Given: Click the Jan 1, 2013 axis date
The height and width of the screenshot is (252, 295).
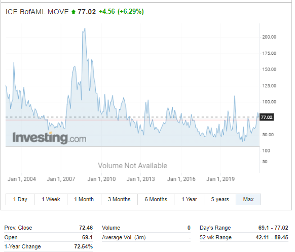Looking at the screenshot, I should 141,179.
